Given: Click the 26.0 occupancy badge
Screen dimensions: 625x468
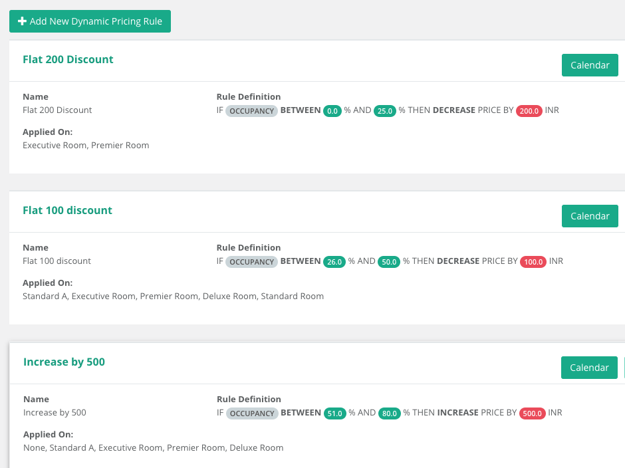Looking at the screenshot, I should 334,262.
